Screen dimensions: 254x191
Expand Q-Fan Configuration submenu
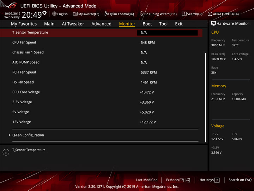[x=28, y=135]
